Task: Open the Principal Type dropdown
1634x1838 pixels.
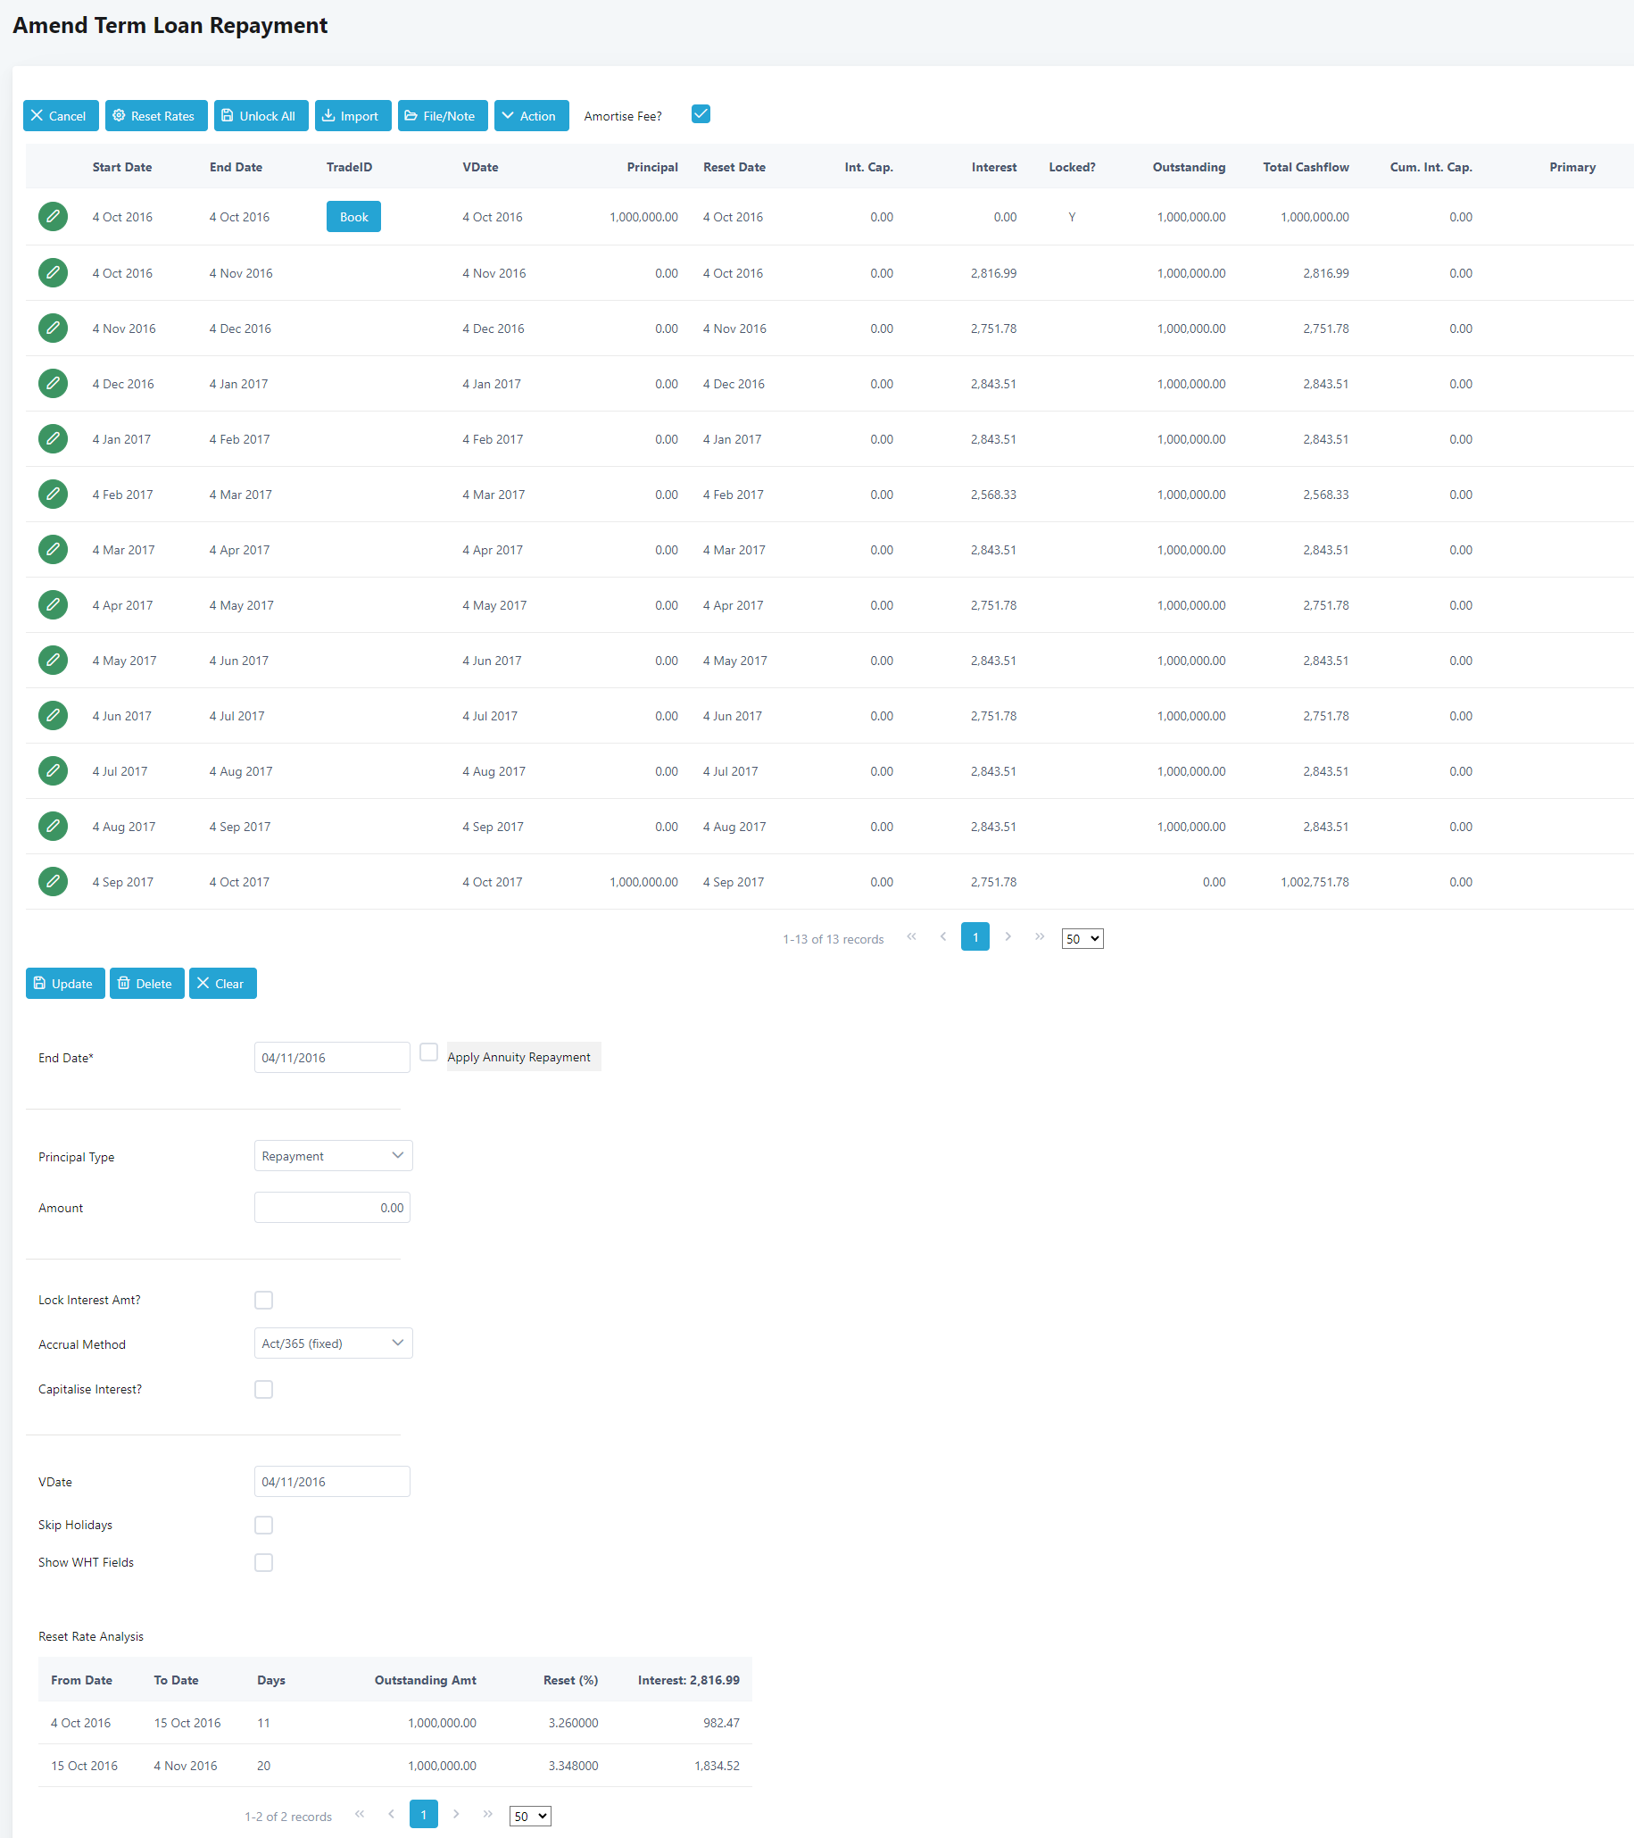Action: click(333, 1155)
